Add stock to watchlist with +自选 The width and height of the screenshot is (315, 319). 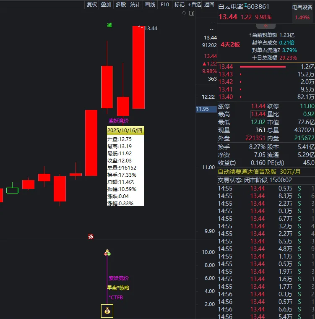point(195,5)
